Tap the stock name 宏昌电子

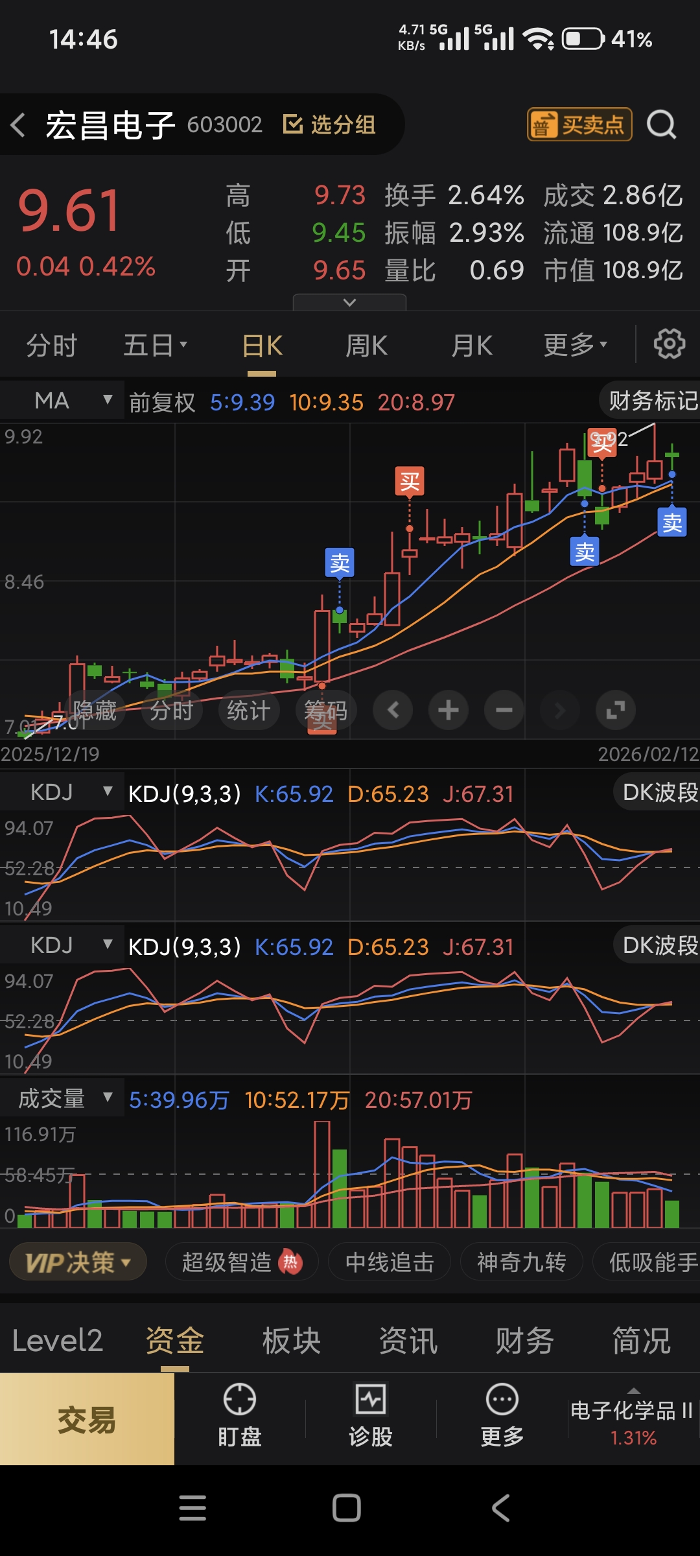click(110, 124)
